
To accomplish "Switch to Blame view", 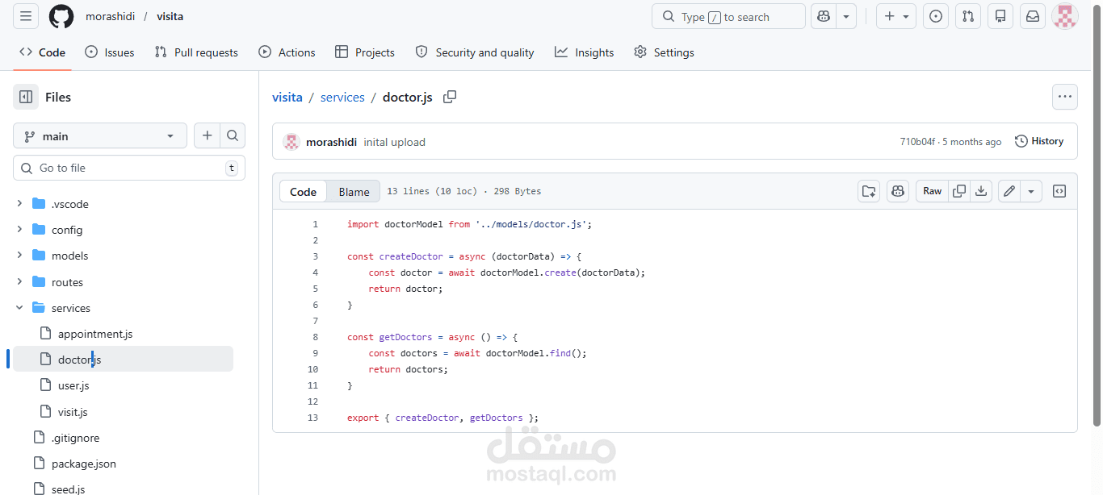I will click(354, 191).
